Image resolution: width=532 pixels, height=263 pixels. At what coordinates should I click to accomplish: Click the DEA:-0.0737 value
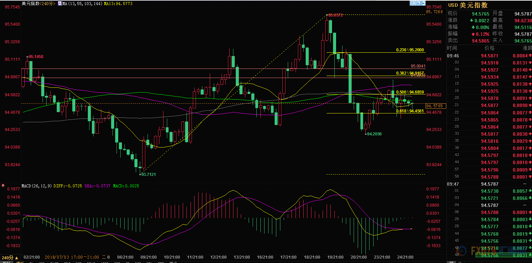click(97, 186)
